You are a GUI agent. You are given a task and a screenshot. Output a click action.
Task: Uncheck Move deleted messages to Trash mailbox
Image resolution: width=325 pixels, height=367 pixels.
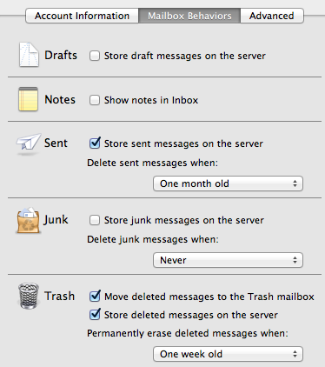pos(95,296)
